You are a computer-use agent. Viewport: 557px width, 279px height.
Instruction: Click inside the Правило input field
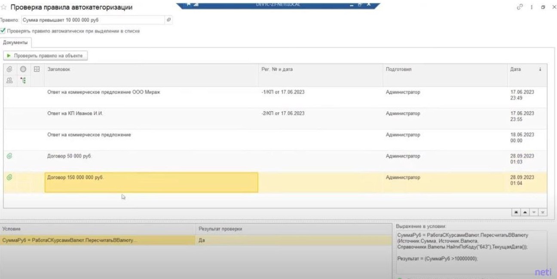pyautogui.click(x=92, y=20)
